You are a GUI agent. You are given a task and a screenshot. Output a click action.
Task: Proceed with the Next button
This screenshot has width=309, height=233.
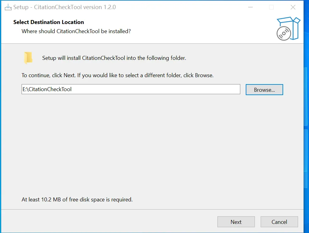click(x=236, y=222)
